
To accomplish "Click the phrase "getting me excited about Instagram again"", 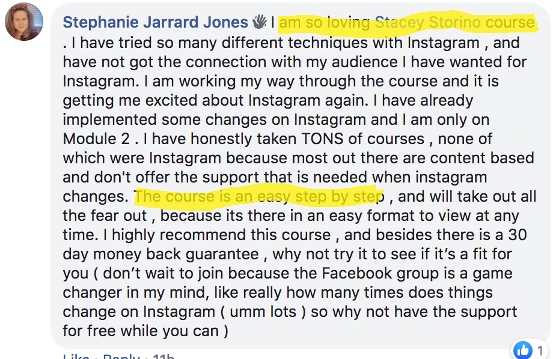I will pos(215,101).
